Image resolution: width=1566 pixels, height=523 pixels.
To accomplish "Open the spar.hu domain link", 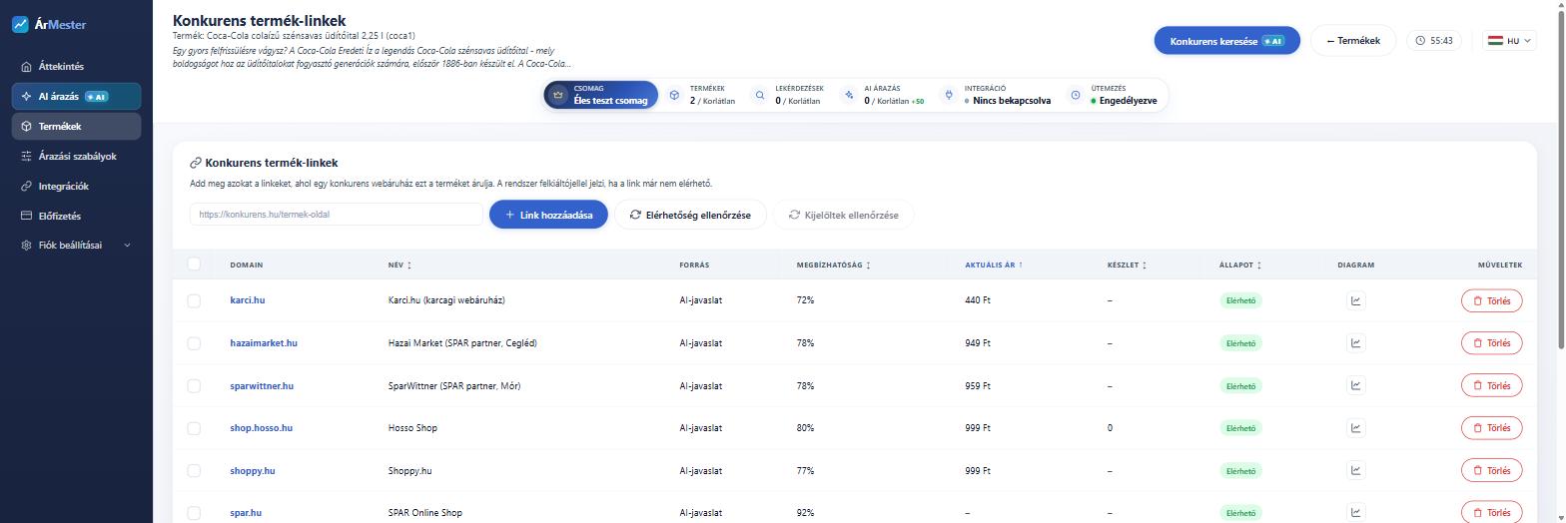I will tap(246, 513).
